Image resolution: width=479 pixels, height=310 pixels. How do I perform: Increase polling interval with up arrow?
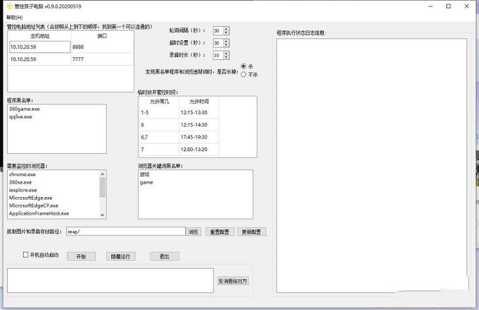click(226, 29)
